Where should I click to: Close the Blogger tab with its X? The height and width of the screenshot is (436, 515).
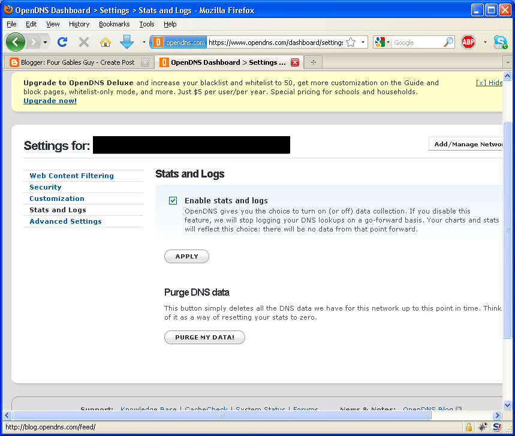coord(145,62)
